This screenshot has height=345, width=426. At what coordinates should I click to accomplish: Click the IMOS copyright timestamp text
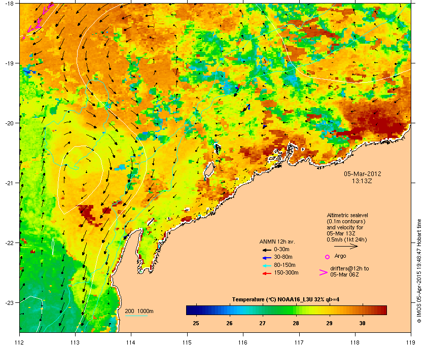pos(419,271)
